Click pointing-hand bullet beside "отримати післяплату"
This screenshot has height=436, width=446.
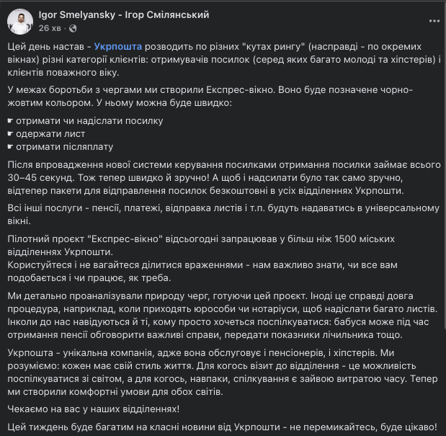[x=10, y=148]
